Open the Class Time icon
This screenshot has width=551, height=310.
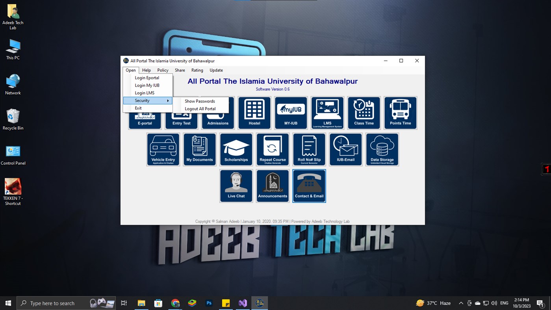coord(364,113)
